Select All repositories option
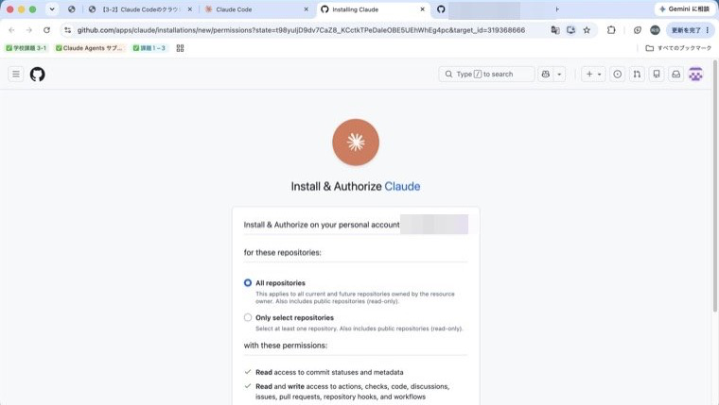719x405 pixels. (248, 283)
